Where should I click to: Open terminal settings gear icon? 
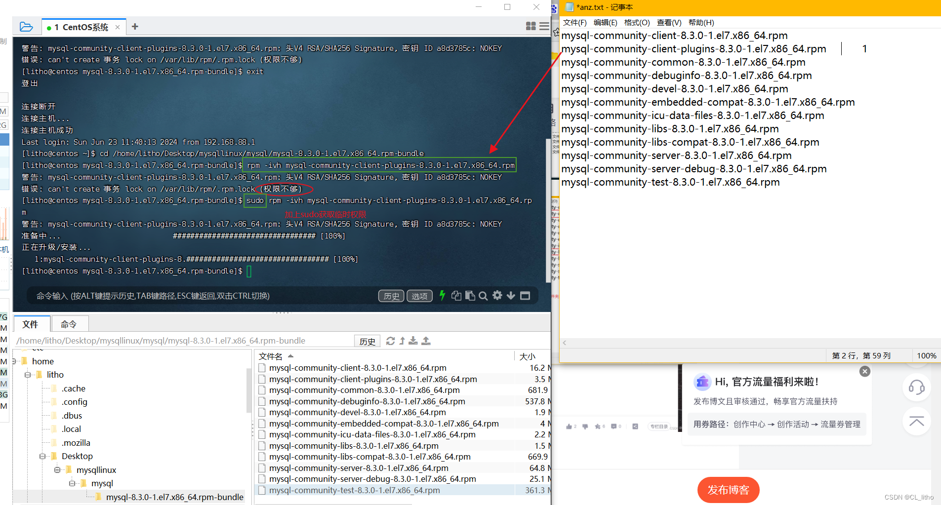tap(497, 295)
